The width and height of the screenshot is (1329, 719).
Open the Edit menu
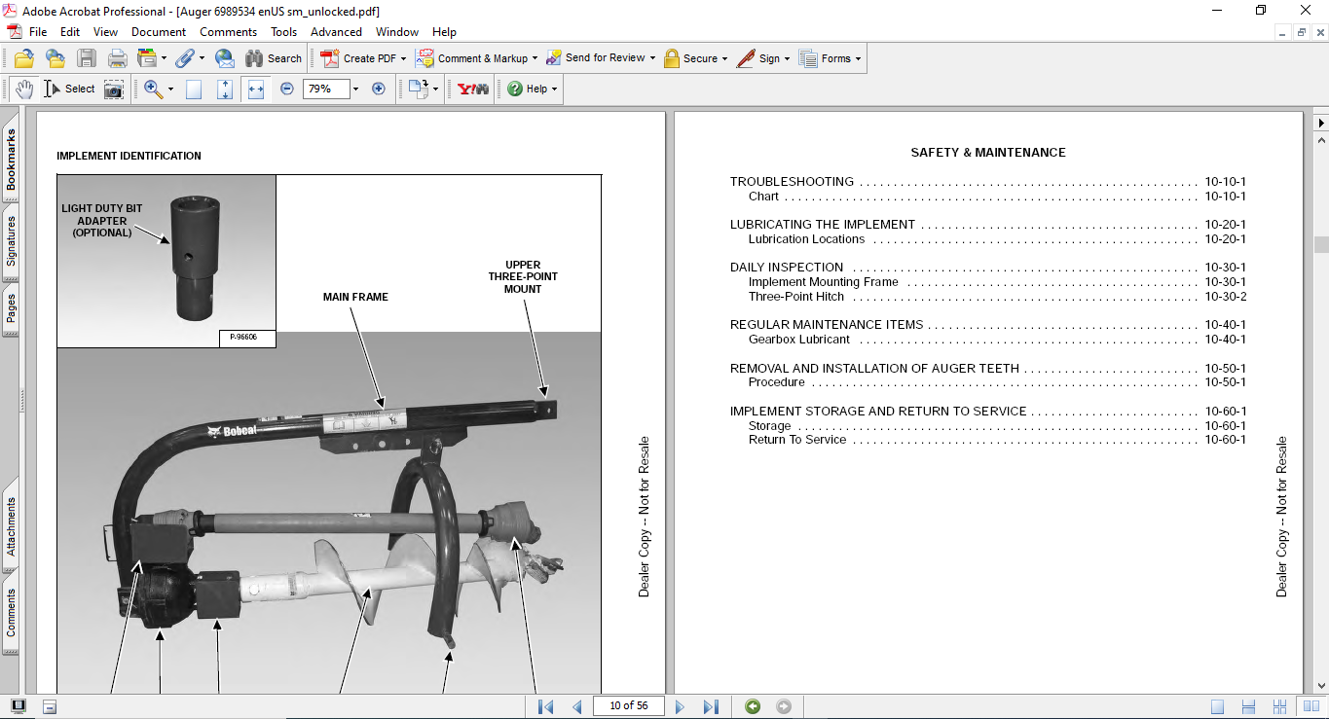click(x=70, y=32)
